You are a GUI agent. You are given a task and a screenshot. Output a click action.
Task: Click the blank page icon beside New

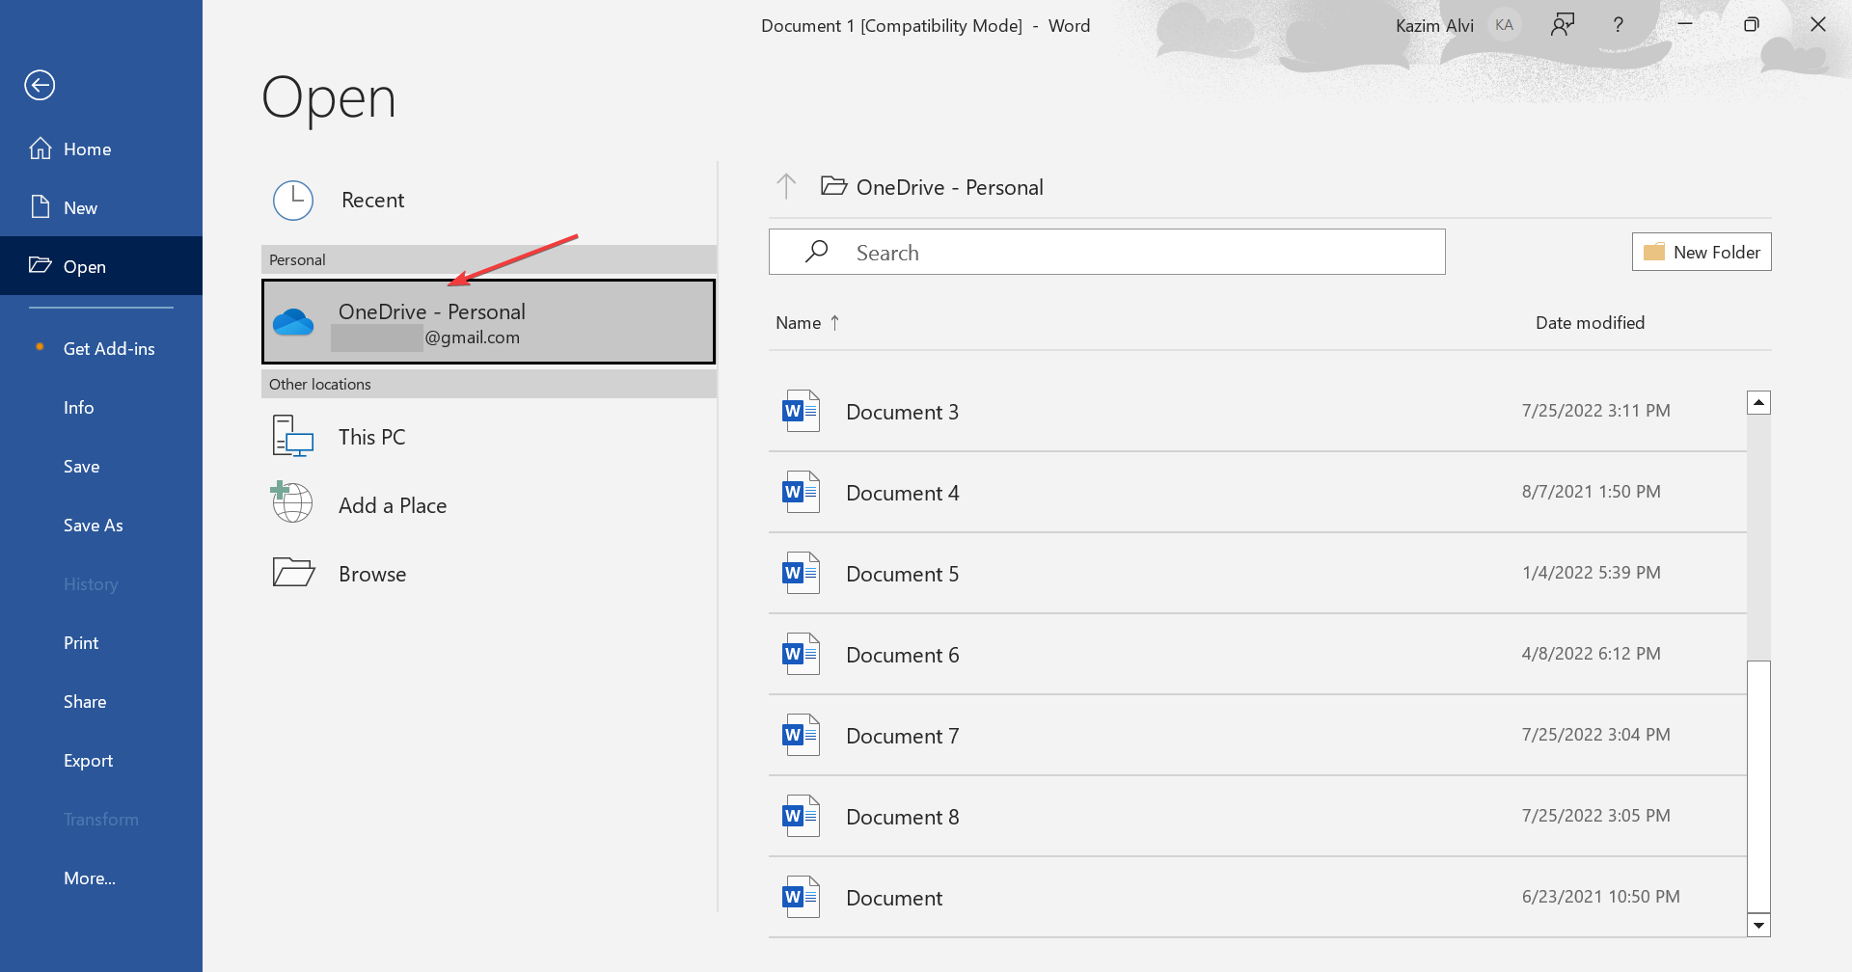click(41, 206)
